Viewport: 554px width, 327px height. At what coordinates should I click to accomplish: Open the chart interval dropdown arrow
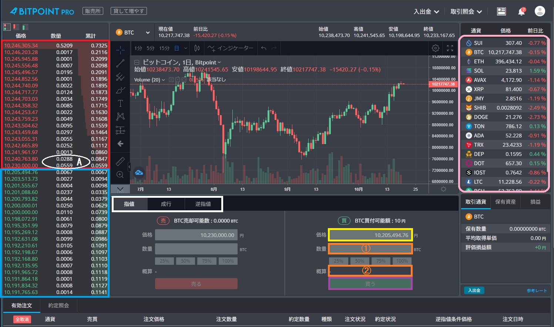tap(186, 48)
